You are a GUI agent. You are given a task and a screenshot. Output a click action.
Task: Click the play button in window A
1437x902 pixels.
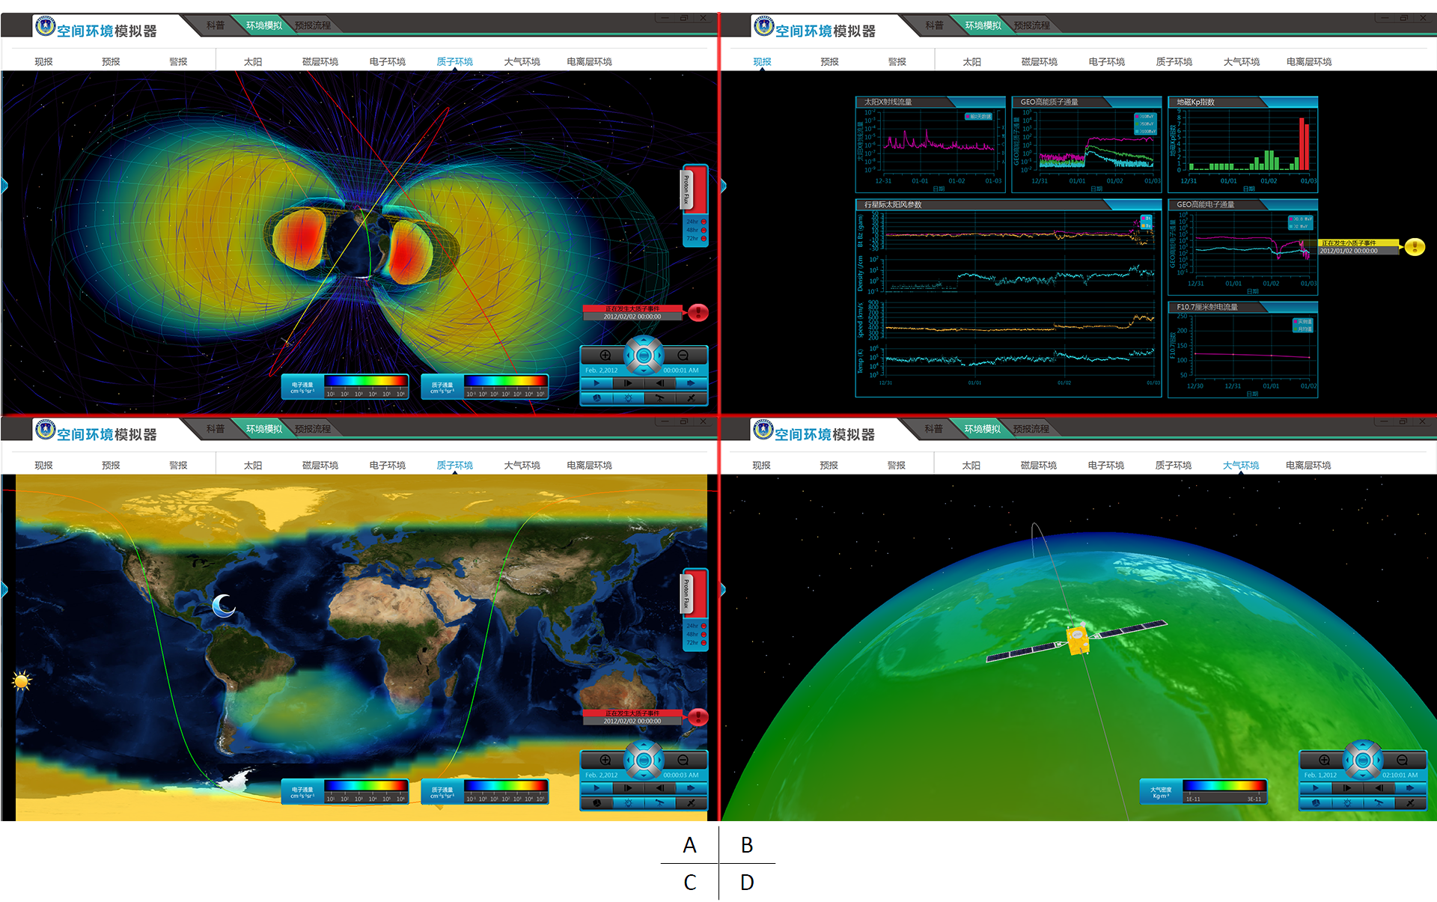pyautogui.click(x=597, y=383)
